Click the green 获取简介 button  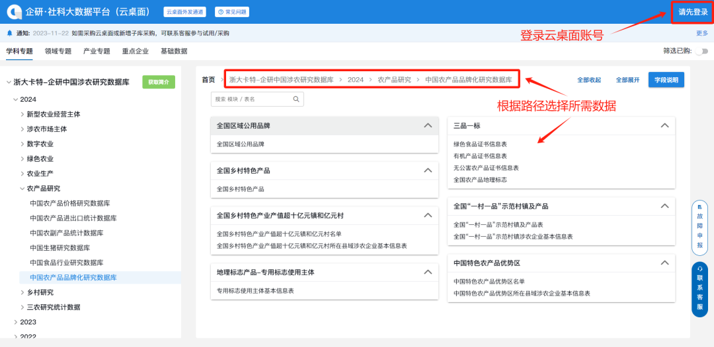tap(159, 82)
